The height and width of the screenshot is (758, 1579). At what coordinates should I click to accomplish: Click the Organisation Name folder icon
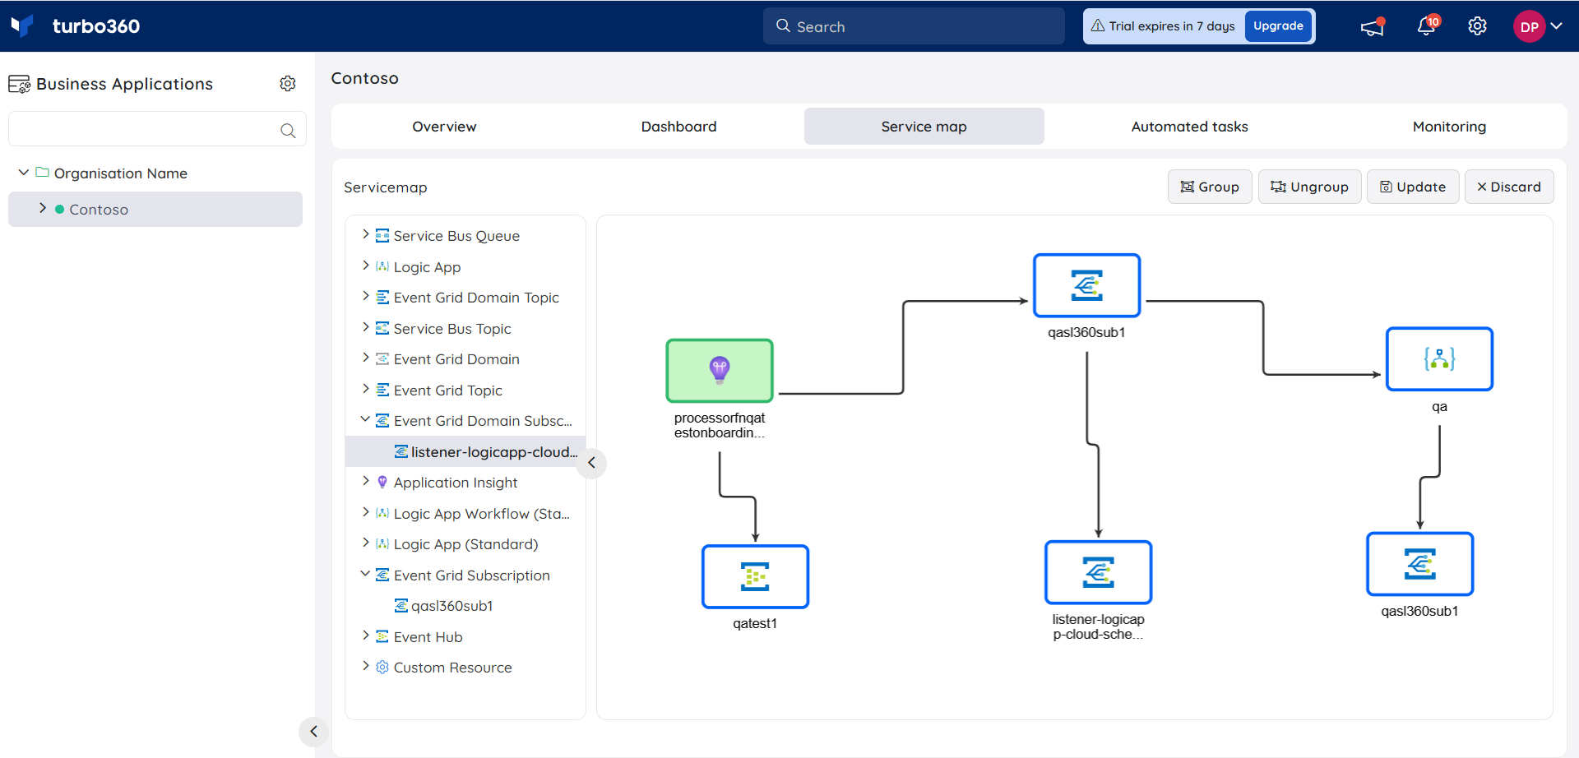42,173
